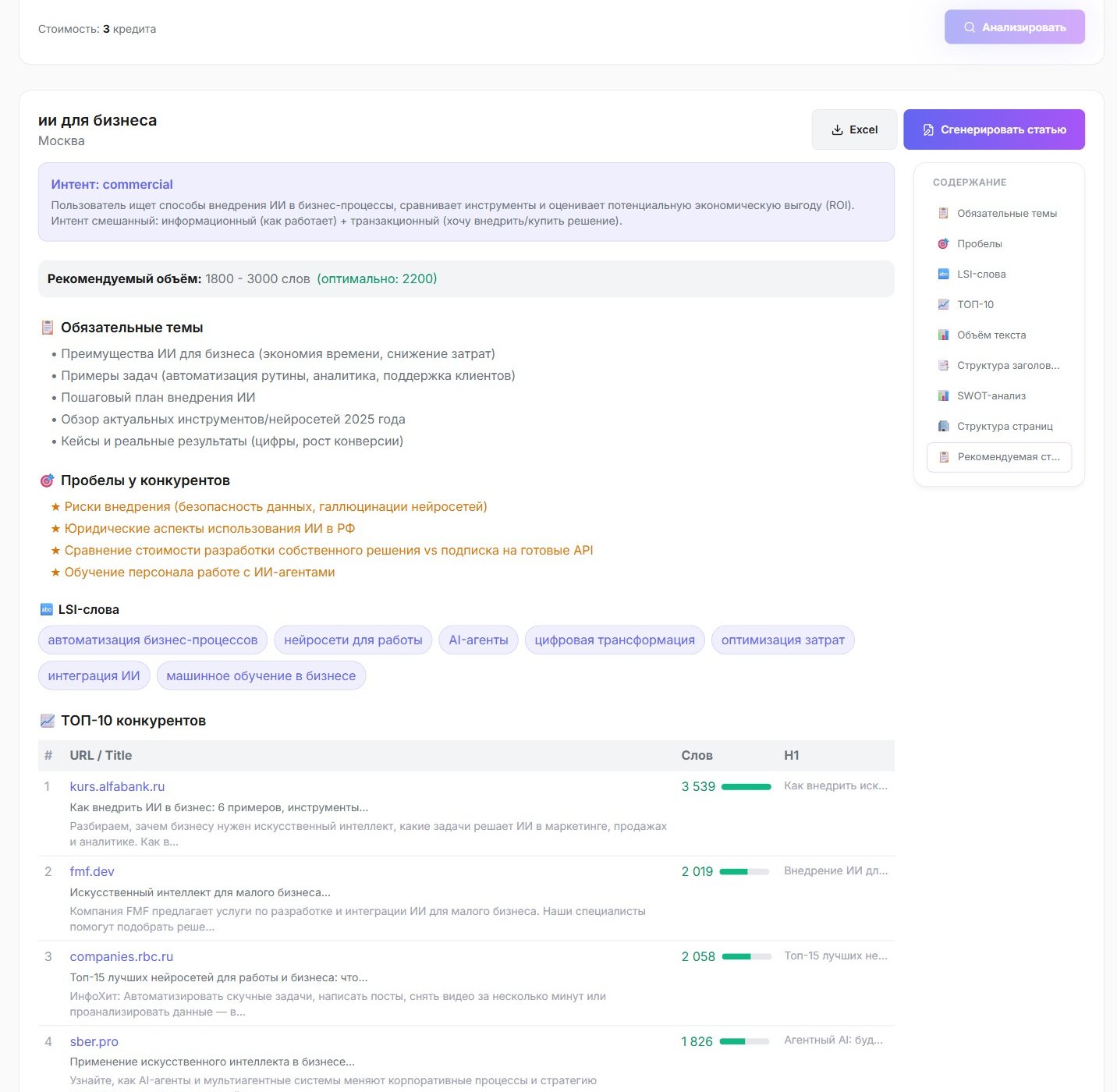Screen dimensions: 1117x1092
Task: Jump to ТОП-10 in contents
Action: click(998, 304)
